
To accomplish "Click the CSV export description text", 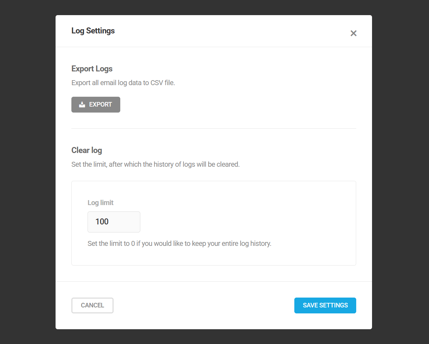I will click(123, 83).
